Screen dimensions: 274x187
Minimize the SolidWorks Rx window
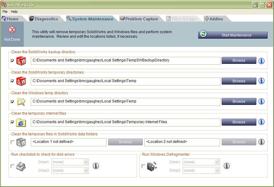pos(255,5)
